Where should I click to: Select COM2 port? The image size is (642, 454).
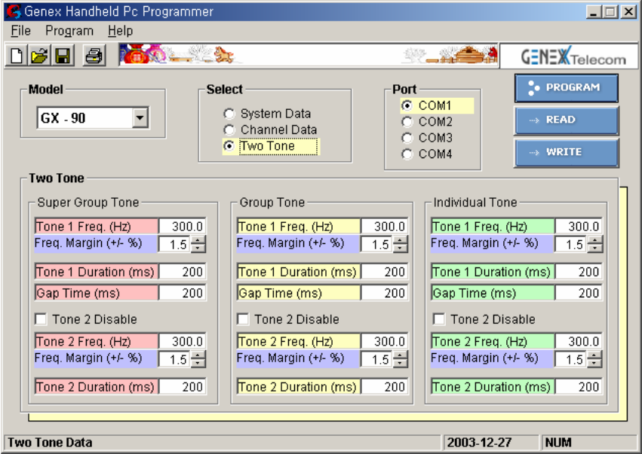[x=407, y=122]
